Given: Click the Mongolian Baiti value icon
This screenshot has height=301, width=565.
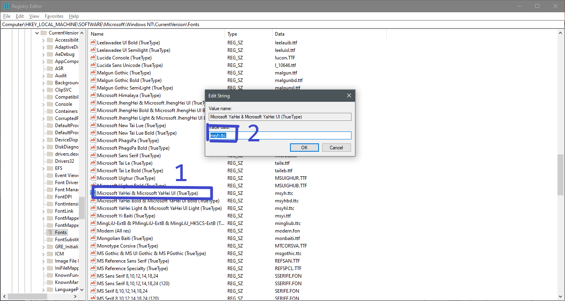Looking at the screenshot, I should click(x=93, y=238).
